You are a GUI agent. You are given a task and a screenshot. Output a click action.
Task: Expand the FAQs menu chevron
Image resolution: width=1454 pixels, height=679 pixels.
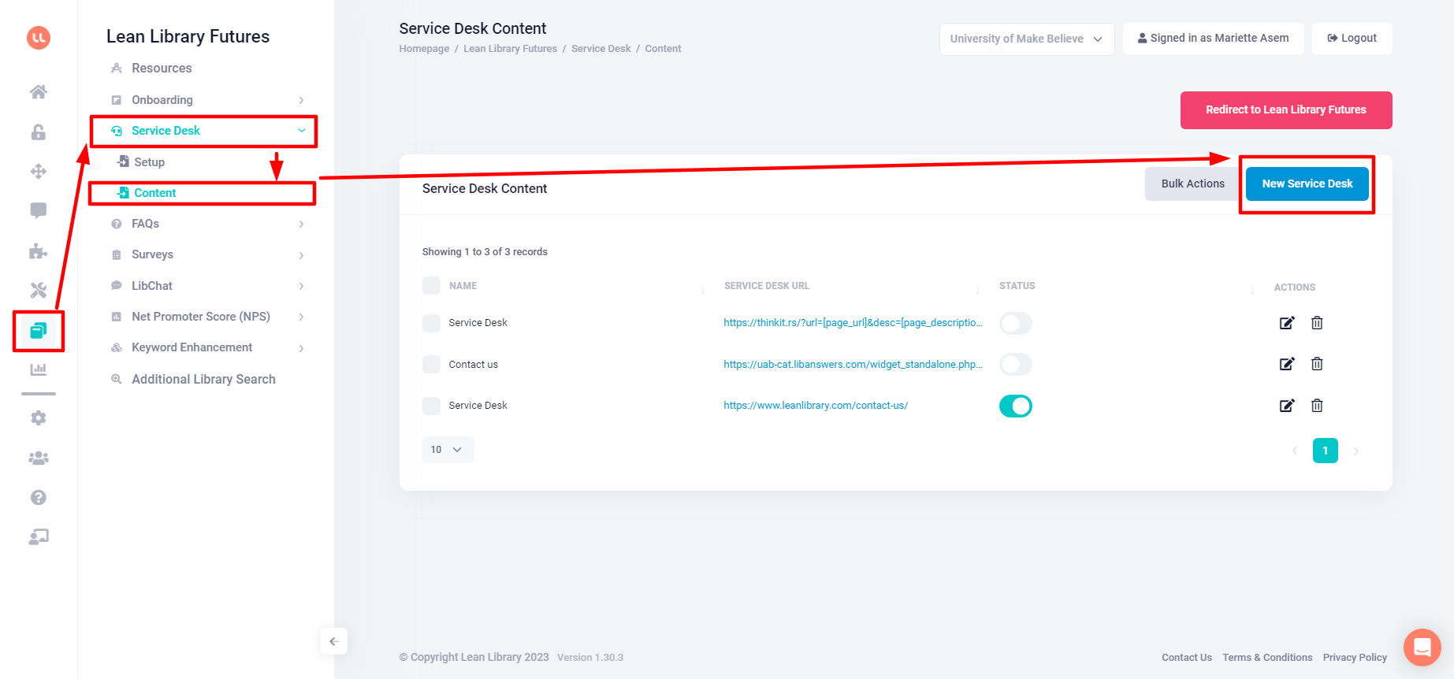(301, 224)
